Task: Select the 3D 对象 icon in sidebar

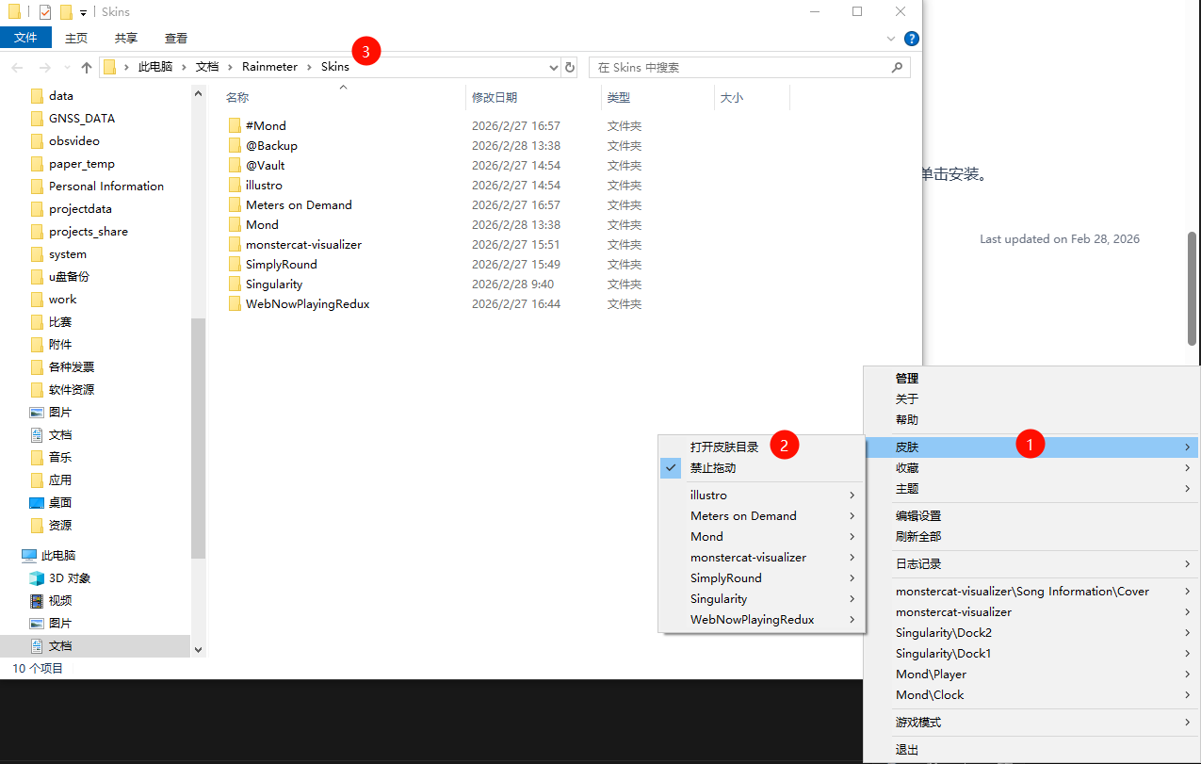Action: (x=37, y=578)
